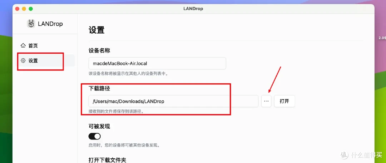Click the LANDrop window title bar text

pyautogui.click(x=193, y=9)
